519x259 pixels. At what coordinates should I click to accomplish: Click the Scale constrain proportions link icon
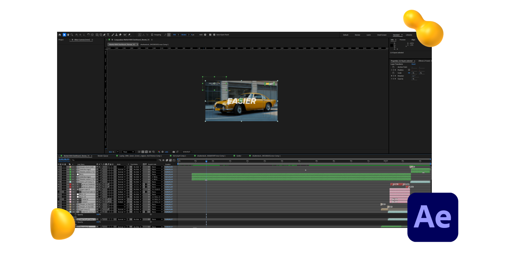point(409,73)
